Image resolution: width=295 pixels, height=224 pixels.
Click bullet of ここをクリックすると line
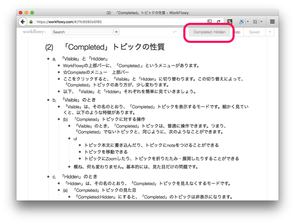point(59,79)
